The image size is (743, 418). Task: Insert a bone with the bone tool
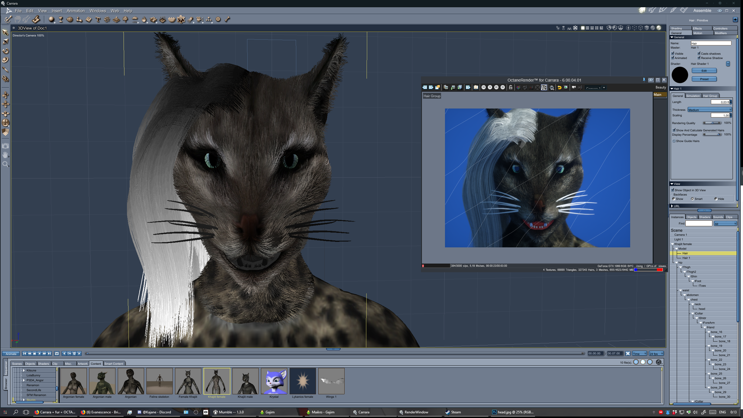[227, 19]
